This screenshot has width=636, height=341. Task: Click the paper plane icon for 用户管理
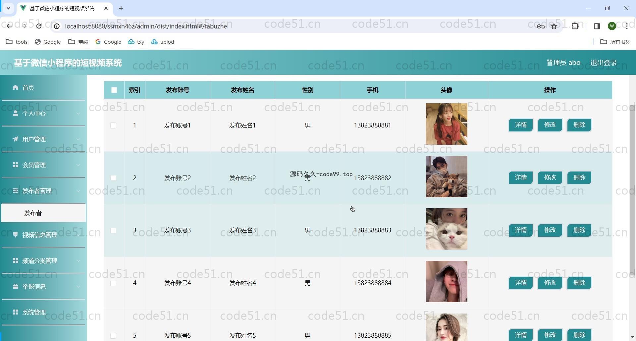point(15,139)
